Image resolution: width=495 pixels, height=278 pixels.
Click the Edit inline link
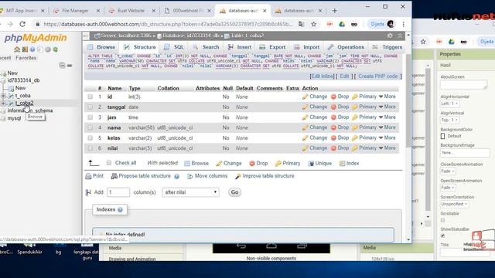click(x=322, y=76)
